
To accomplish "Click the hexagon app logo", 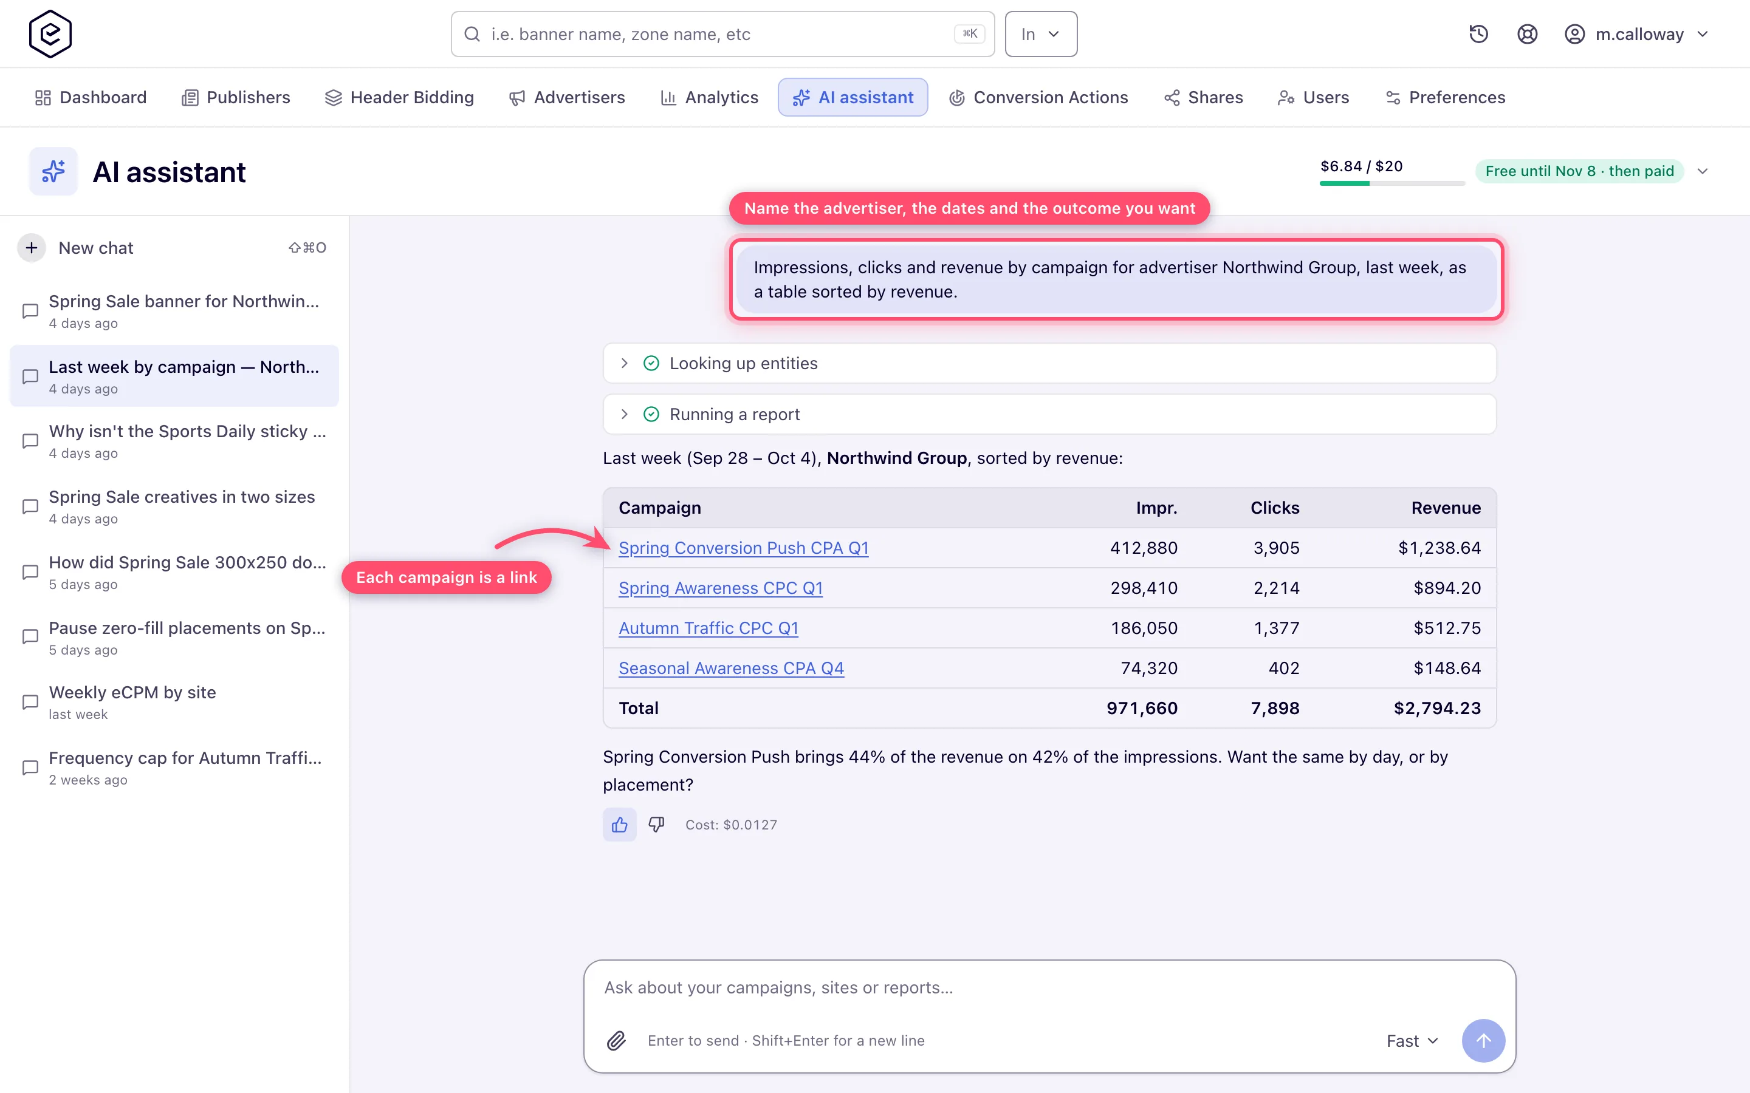I will point(50,34).
